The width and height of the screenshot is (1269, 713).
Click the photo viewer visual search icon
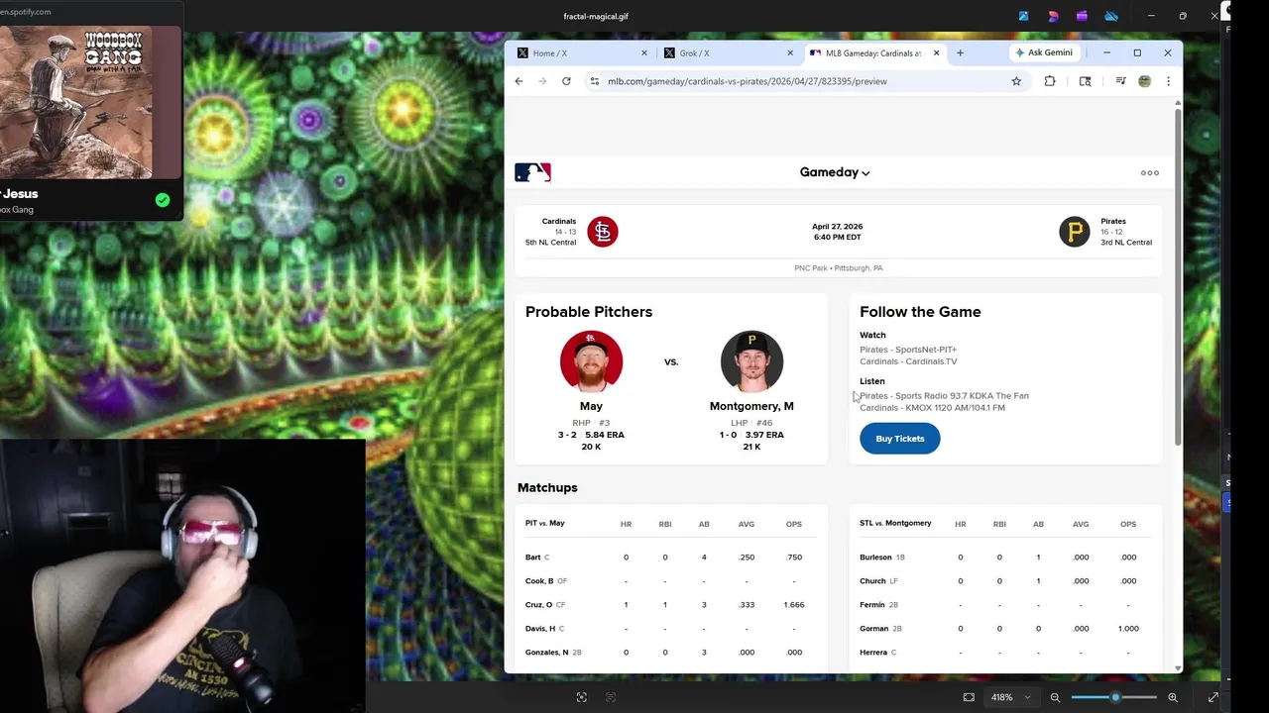(582, 697)
